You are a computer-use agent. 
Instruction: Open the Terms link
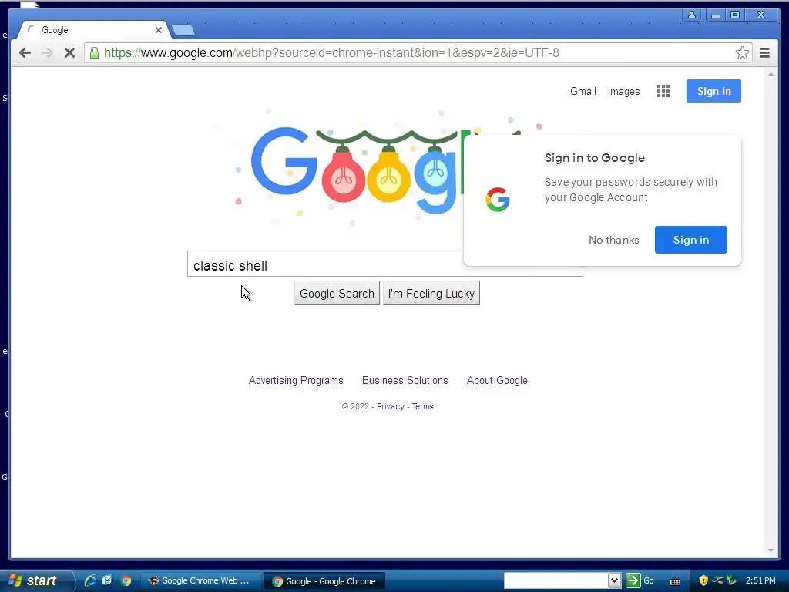[x=423, y=406]
